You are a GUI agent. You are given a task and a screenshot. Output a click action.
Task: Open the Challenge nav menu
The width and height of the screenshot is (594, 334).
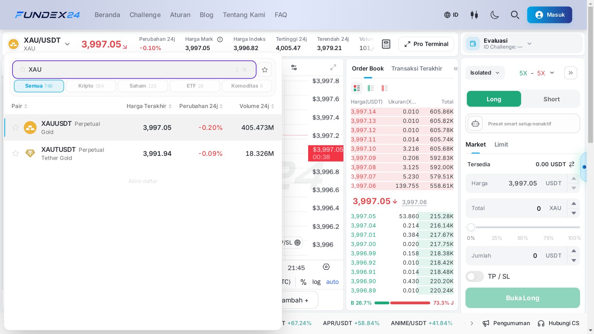145,15
